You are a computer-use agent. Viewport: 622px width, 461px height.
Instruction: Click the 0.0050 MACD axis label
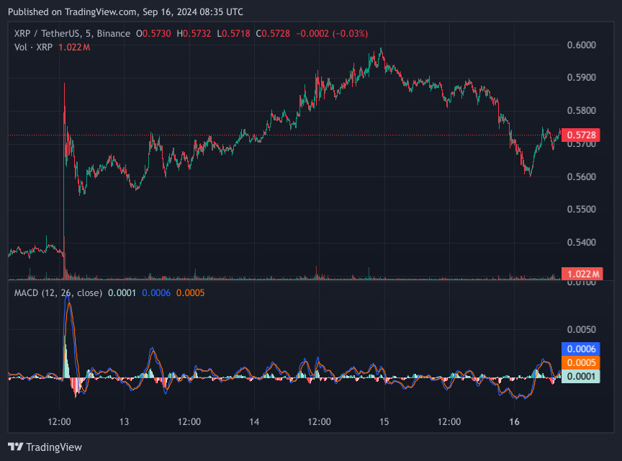pos(582,330)
